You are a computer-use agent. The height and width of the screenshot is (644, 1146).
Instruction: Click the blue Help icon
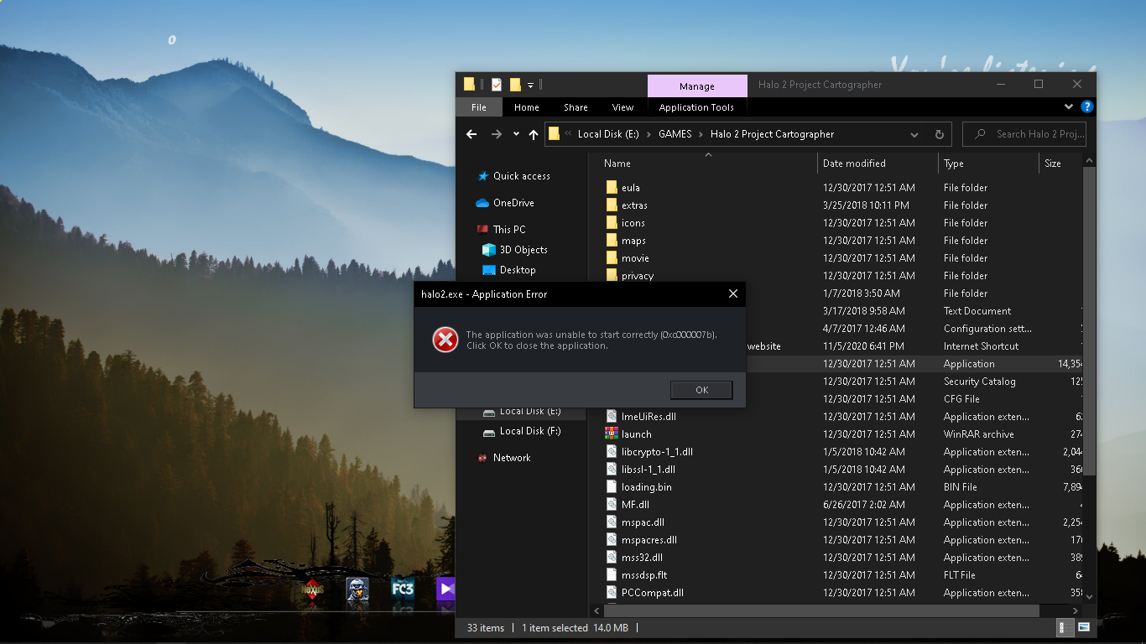click(x=1087, y=107)
